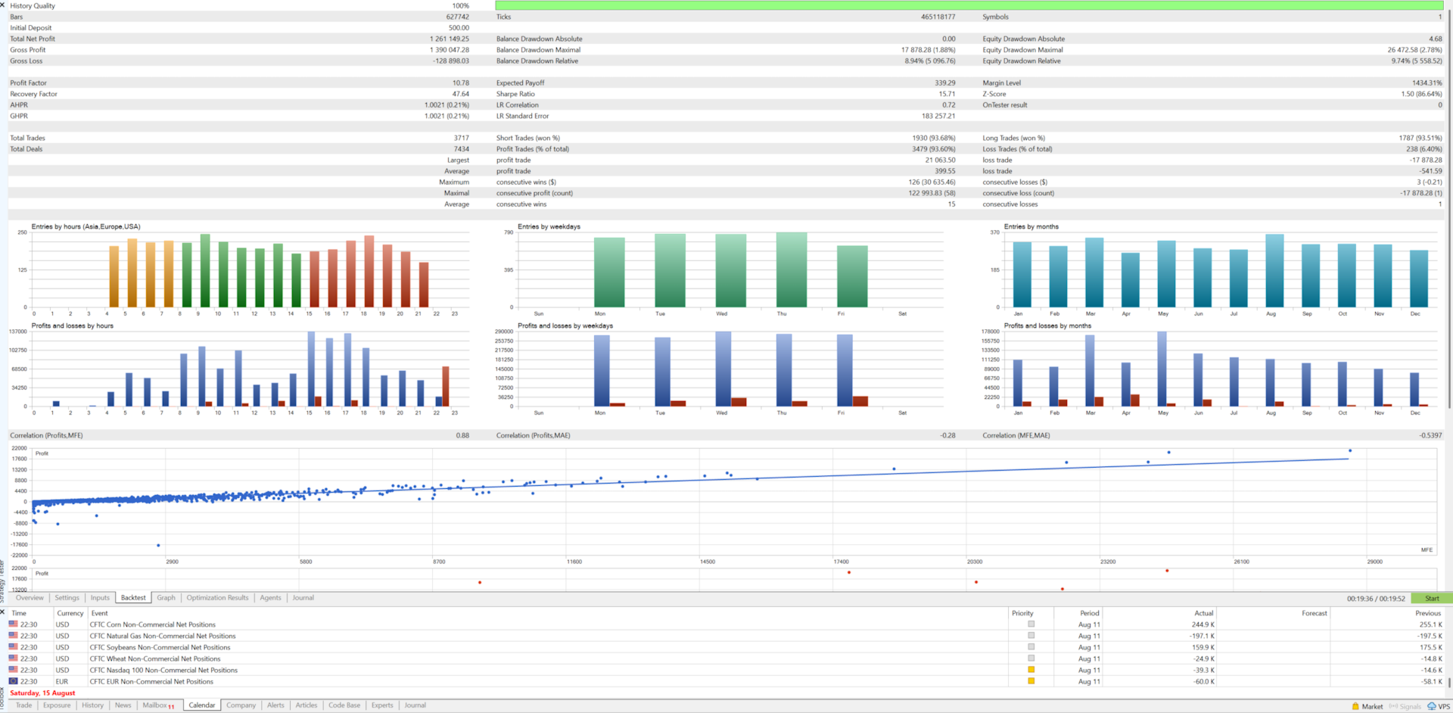Open the Inputs tab in tester
Image resolution: width=1453 pixels, height=713 pixels.
(100, 598)
